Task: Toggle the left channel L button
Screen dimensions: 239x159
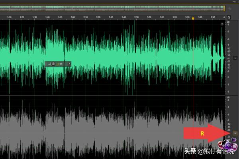Action: [235, 58]
